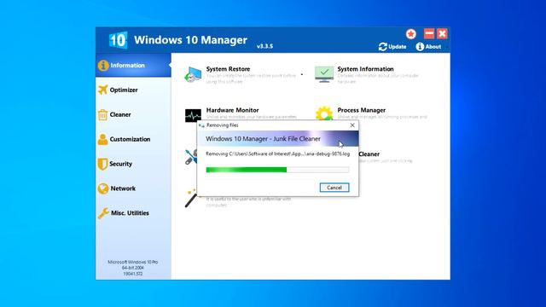Go to the Security sidebar tab
Image resolution: width=546 pixels, height=307 pixels.
tap(133, 164)
